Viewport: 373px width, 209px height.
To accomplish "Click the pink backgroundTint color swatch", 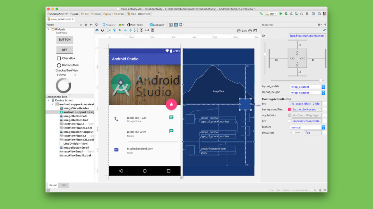I will tap(289, 109).
